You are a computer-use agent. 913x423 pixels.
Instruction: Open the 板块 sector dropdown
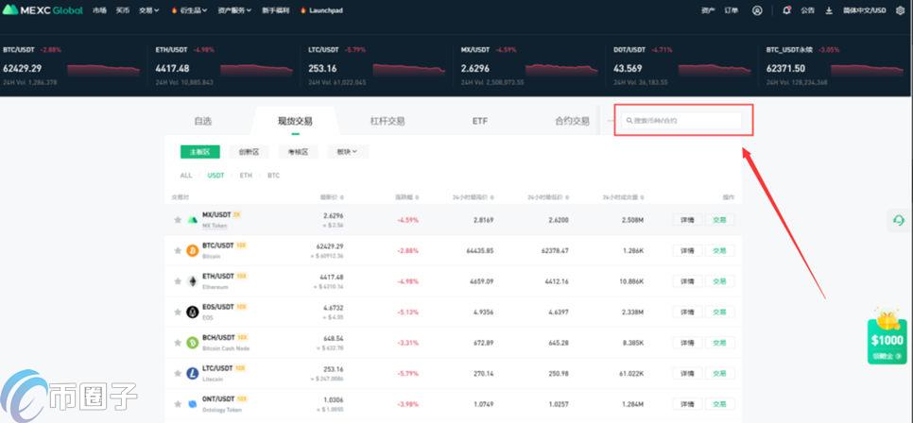[348, 152]
